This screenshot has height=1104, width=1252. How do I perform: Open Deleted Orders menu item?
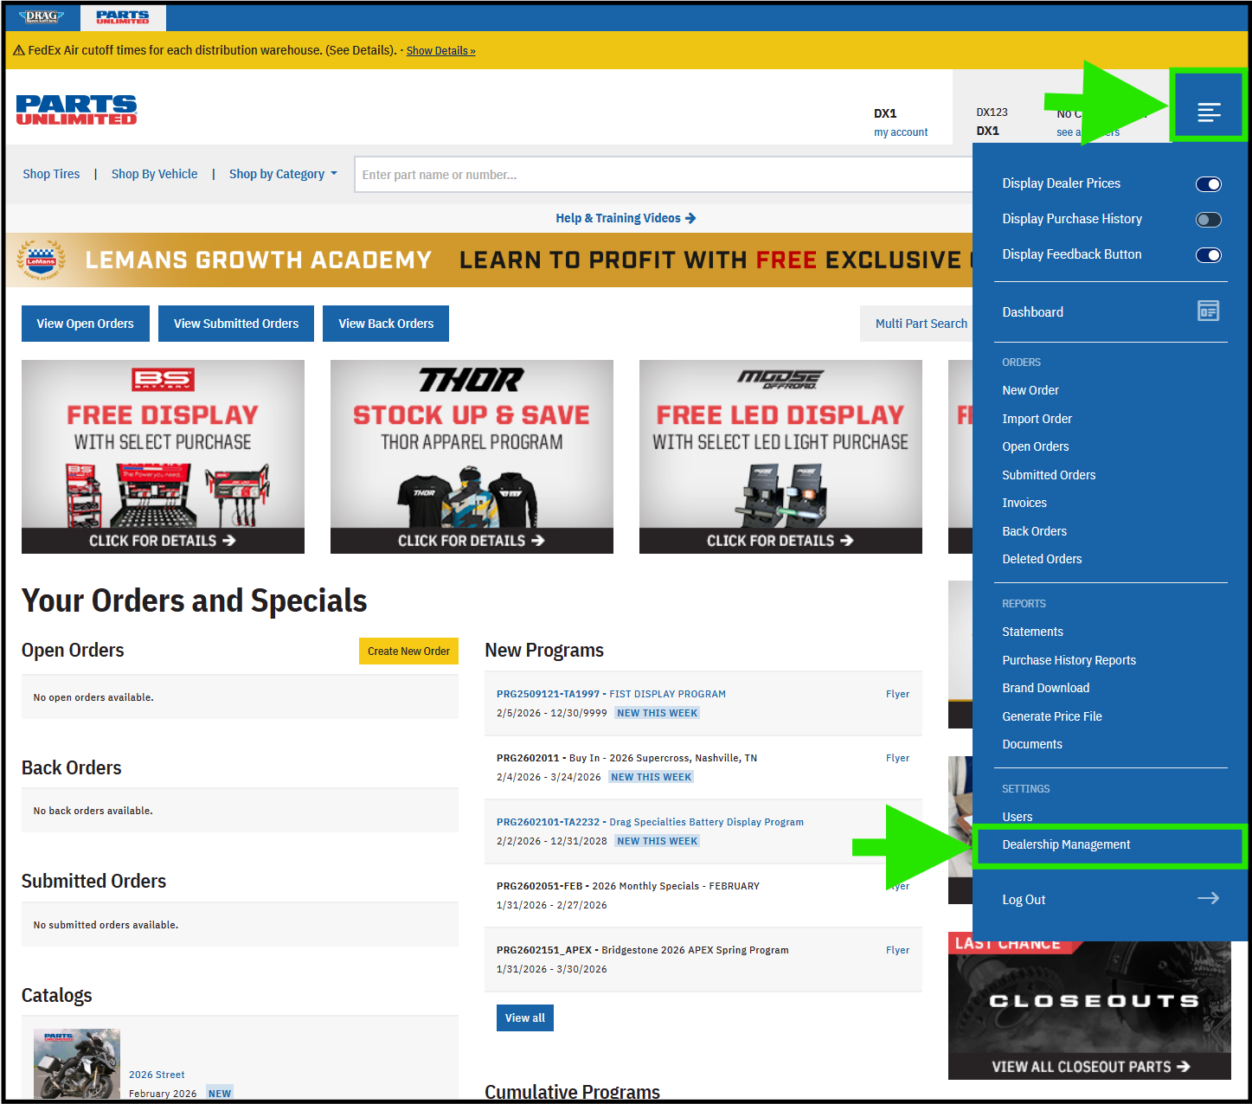tap(1042, 559)
